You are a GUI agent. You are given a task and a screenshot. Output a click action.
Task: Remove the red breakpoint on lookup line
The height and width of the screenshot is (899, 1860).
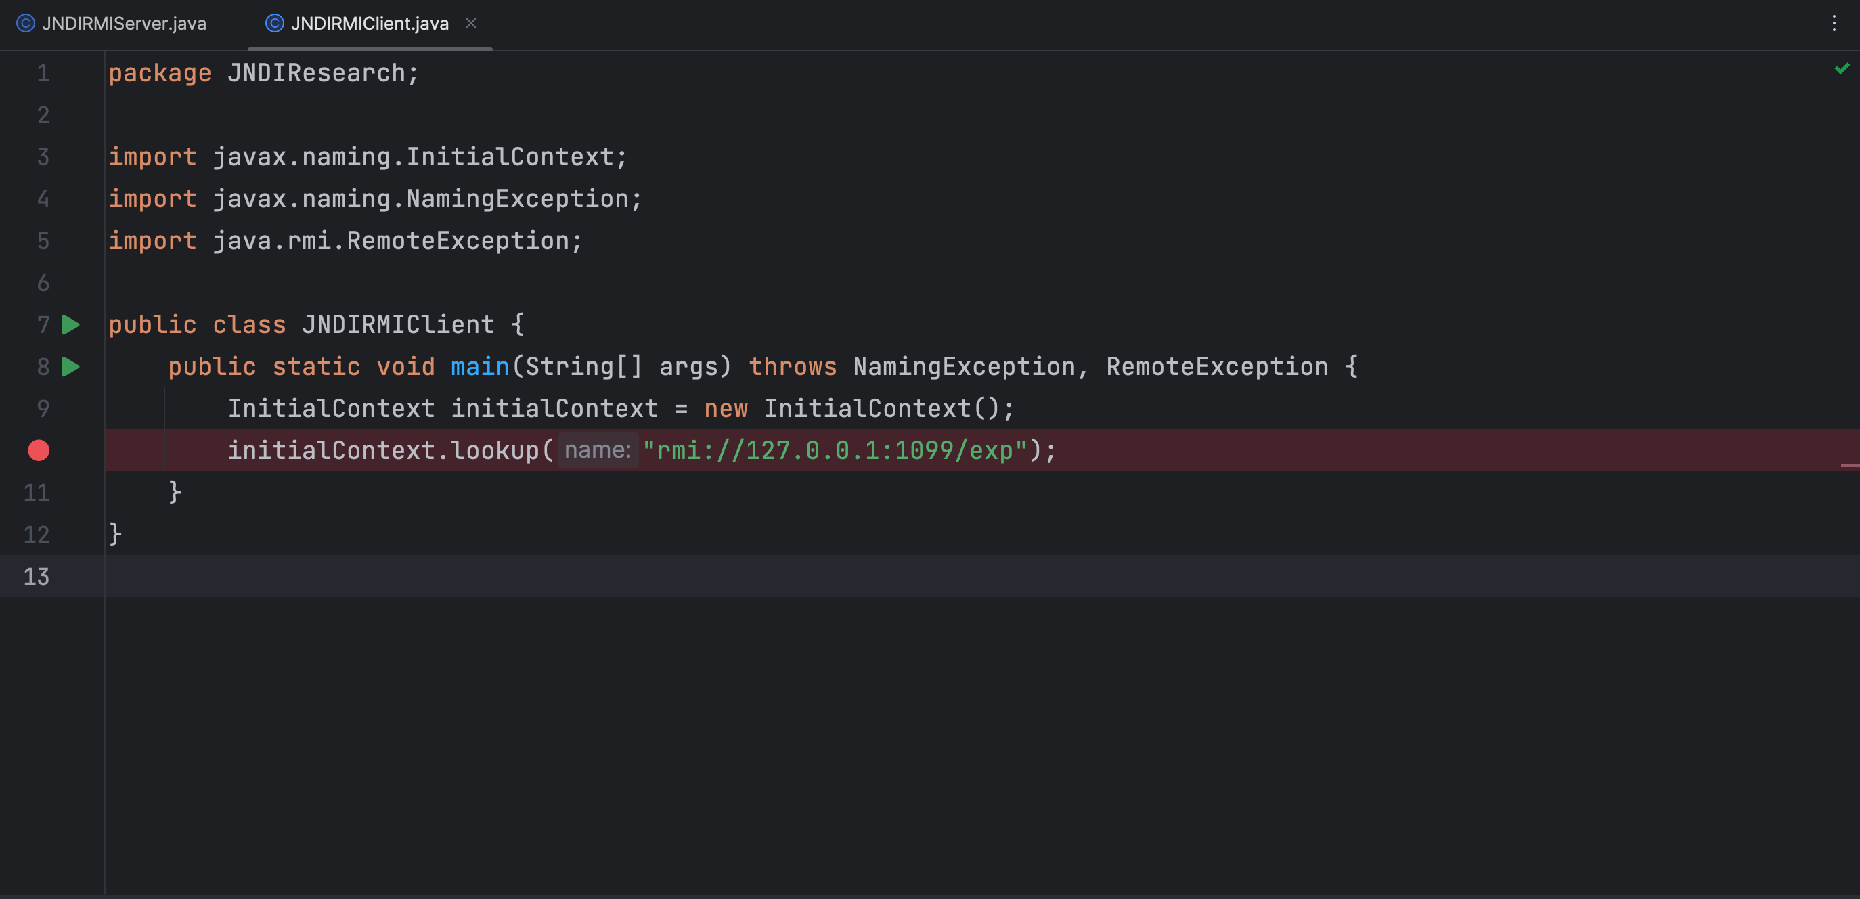pyautogui.click(x=39, y=451)
